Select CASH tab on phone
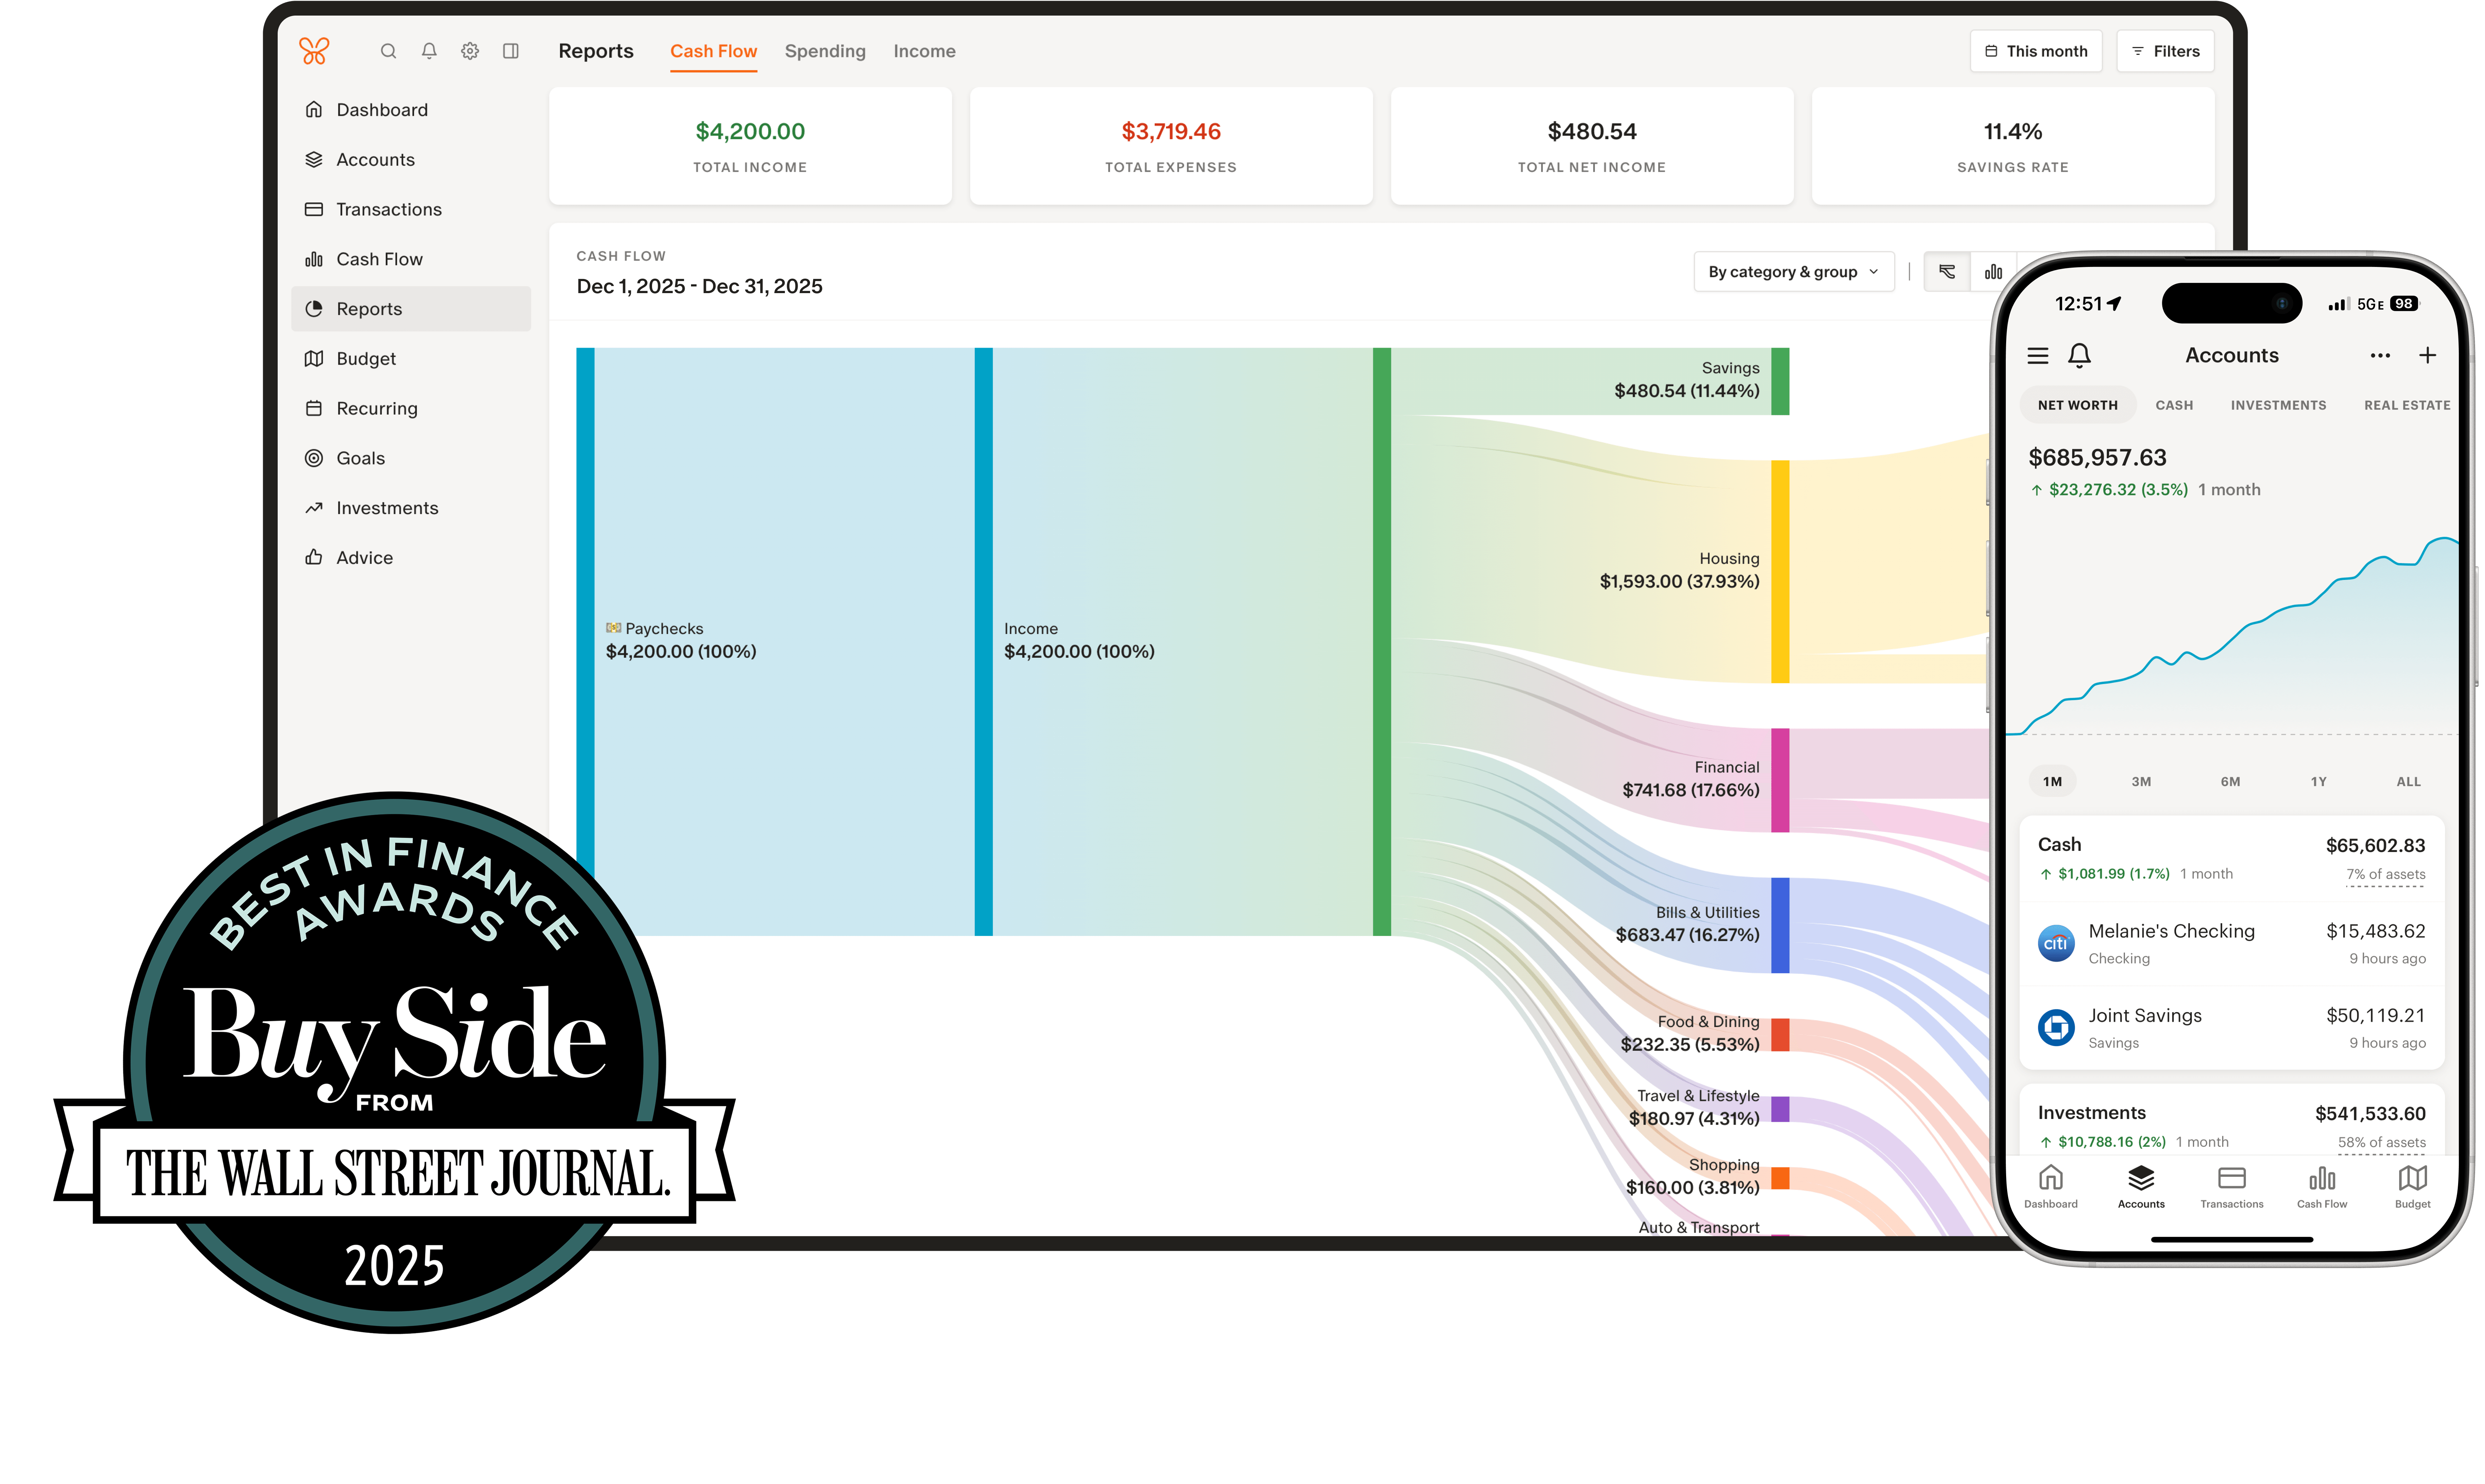Image resolution: width=2485 pixels, height=1484 pixels. pyautogui.click(x=2174, y=405)
